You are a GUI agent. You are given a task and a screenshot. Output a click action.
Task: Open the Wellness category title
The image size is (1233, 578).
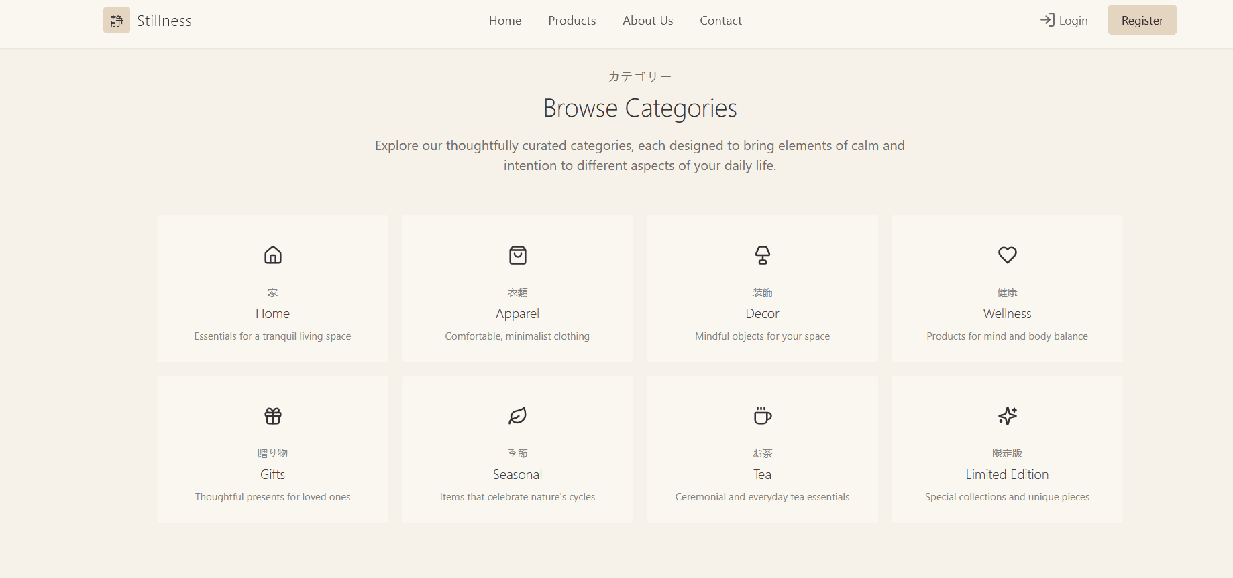(1008, 313)
